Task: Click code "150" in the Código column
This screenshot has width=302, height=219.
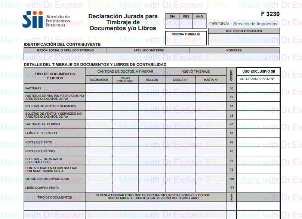Action: (x=231, y=179)
